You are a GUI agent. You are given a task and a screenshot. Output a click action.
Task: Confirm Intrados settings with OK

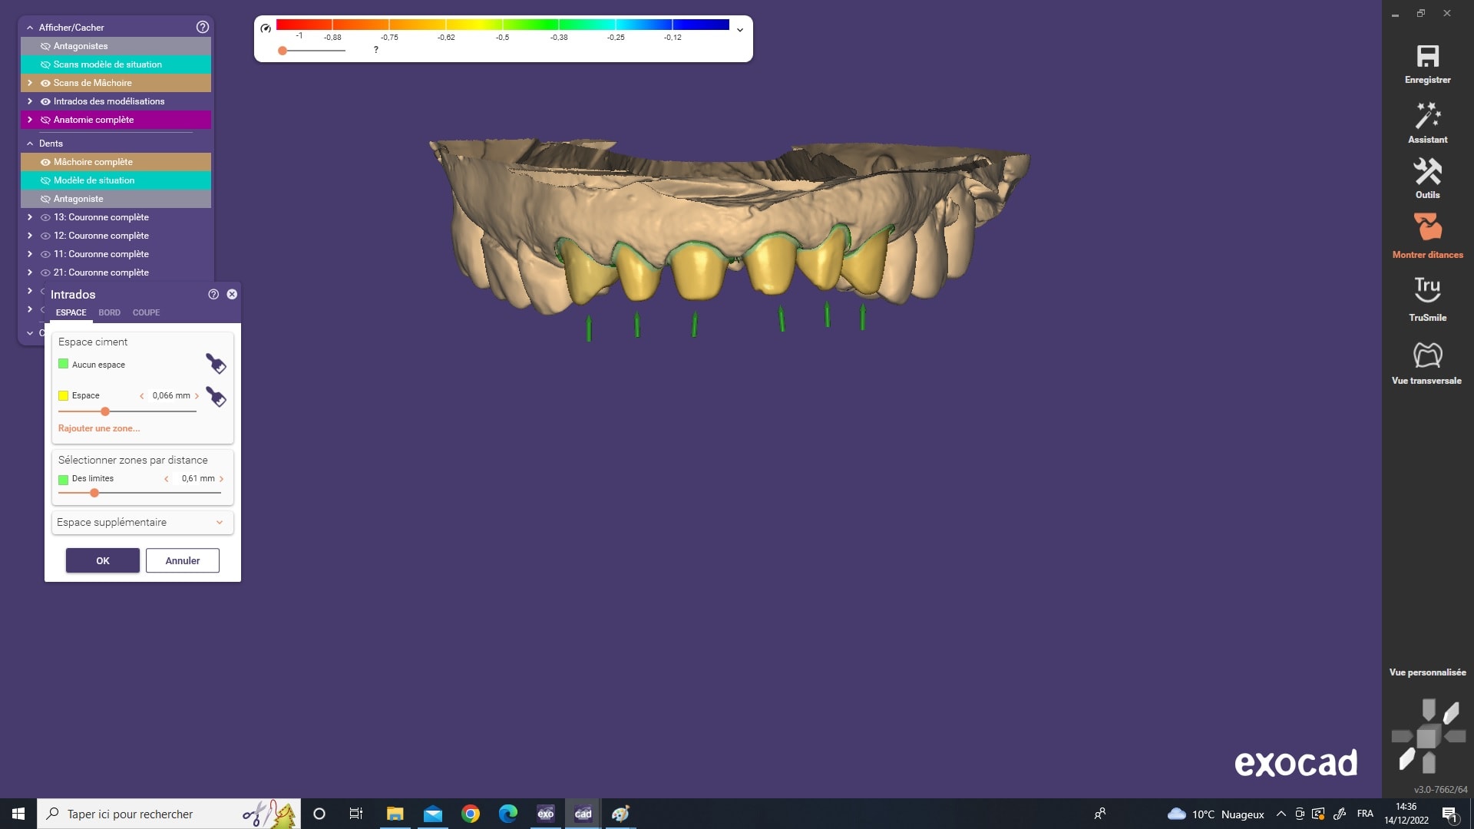(x=103, y=560)
